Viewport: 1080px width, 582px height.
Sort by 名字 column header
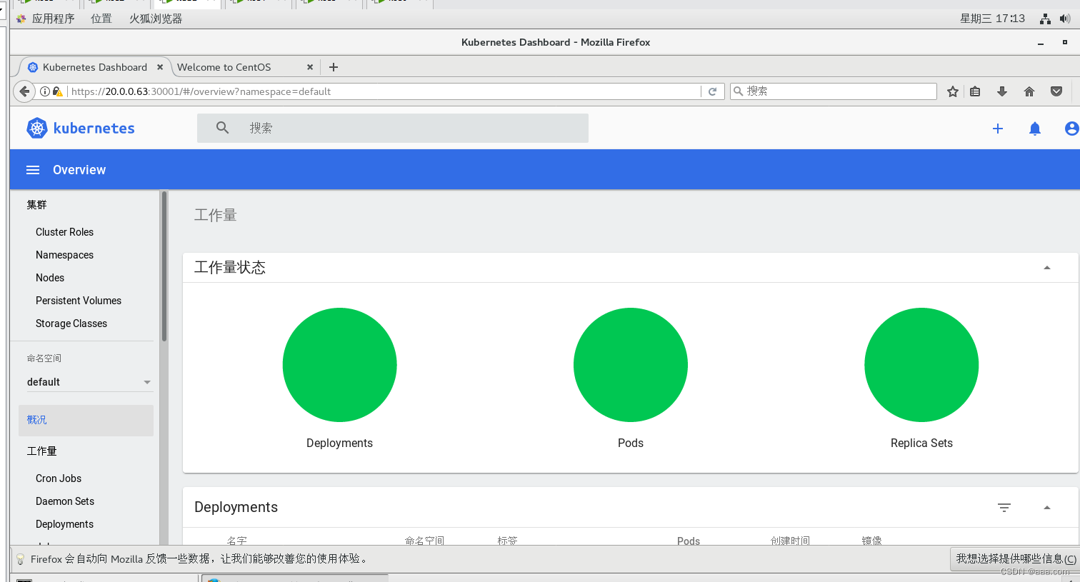tap(237, 541)
